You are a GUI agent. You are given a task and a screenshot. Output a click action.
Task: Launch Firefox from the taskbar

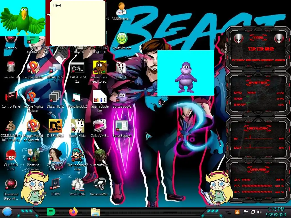click(73, 212)
